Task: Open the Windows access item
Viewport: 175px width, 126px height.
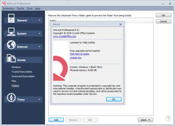Action: (x=16, y=67)
